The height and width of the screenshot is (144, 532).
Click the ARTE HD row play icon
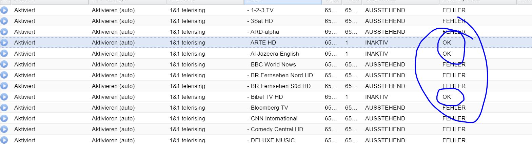click(x=4, y=42)
